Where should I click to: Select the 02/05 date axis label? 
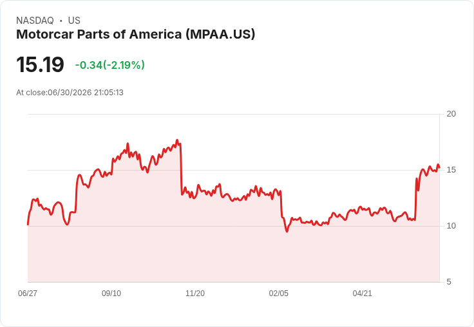(x=279, y=294)
